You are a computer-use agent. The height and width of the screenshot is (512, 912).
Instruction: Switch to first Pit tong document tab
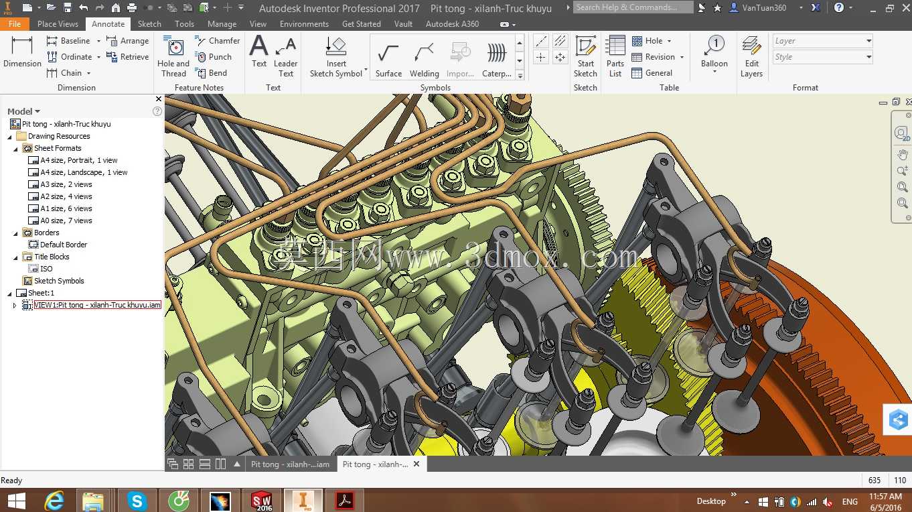click(x=290, y=464)
